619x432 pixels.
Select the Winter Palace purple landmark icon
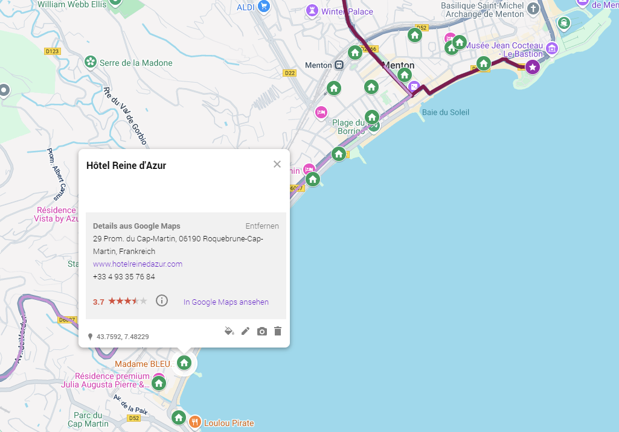pos(312,11)
